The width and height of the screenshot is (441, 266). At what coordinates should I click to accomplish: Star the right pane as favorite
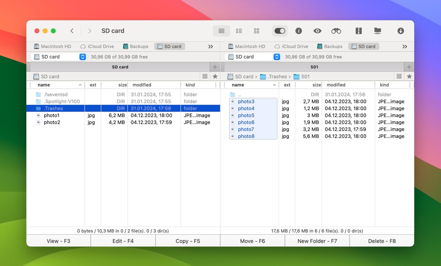(410, 76)
